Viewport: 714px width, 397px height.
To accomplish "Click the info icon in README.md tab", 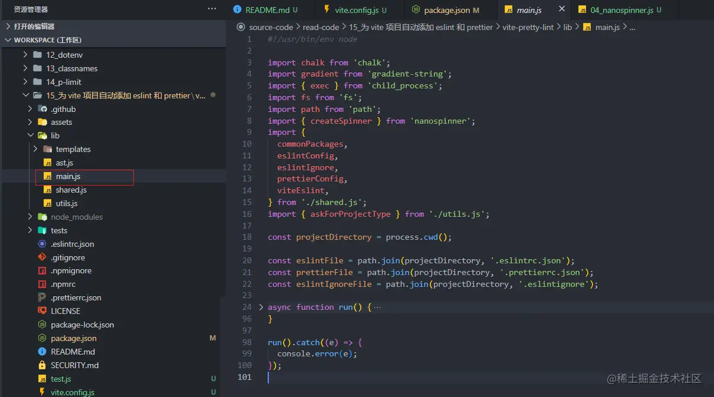I will tap(238, 9).
